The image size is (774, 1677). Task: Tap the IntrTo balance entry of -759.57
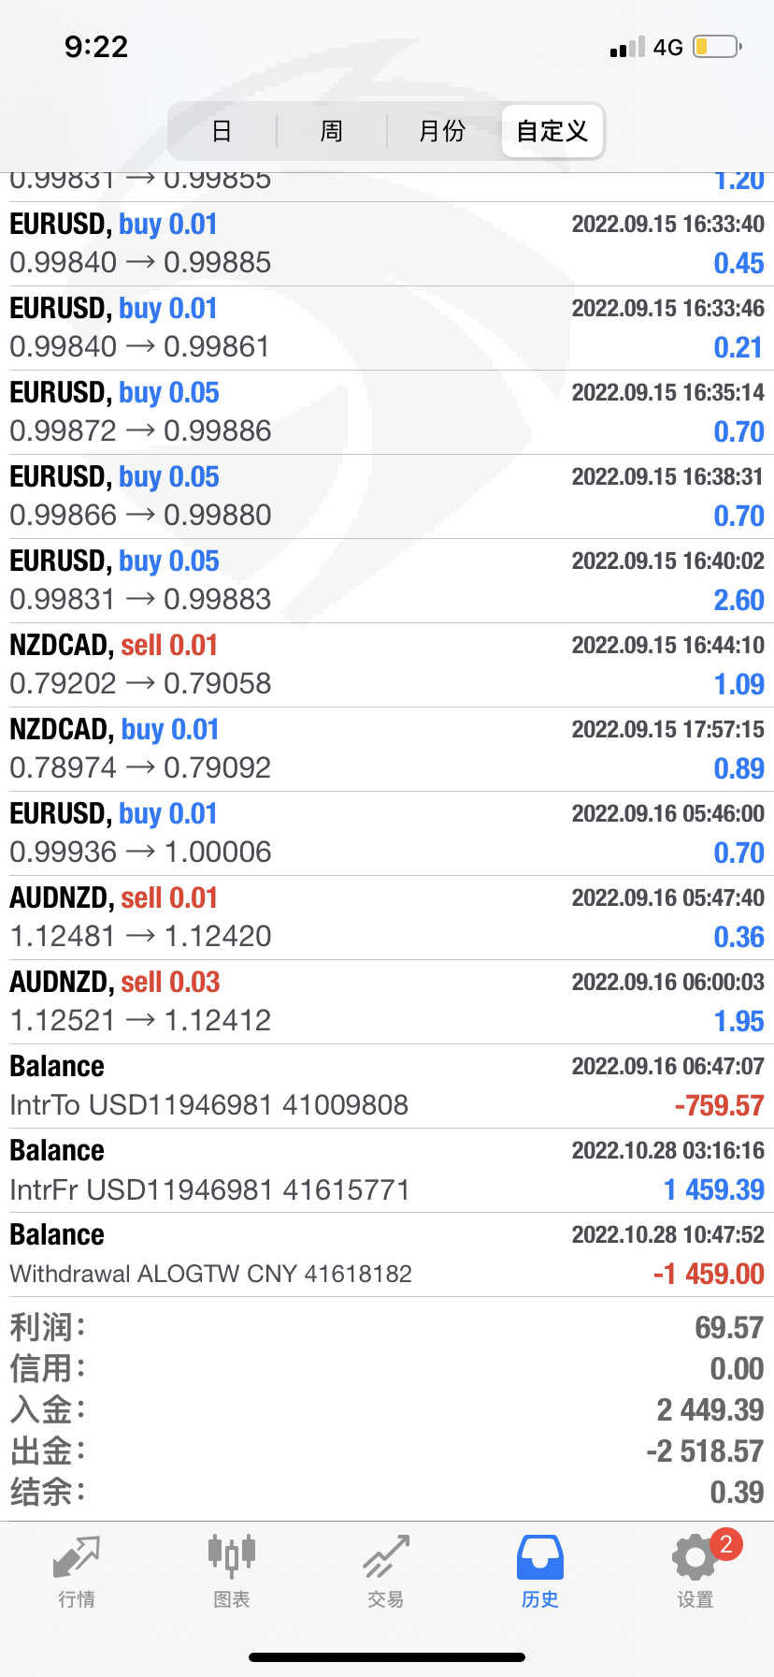tap(387, 1086)
